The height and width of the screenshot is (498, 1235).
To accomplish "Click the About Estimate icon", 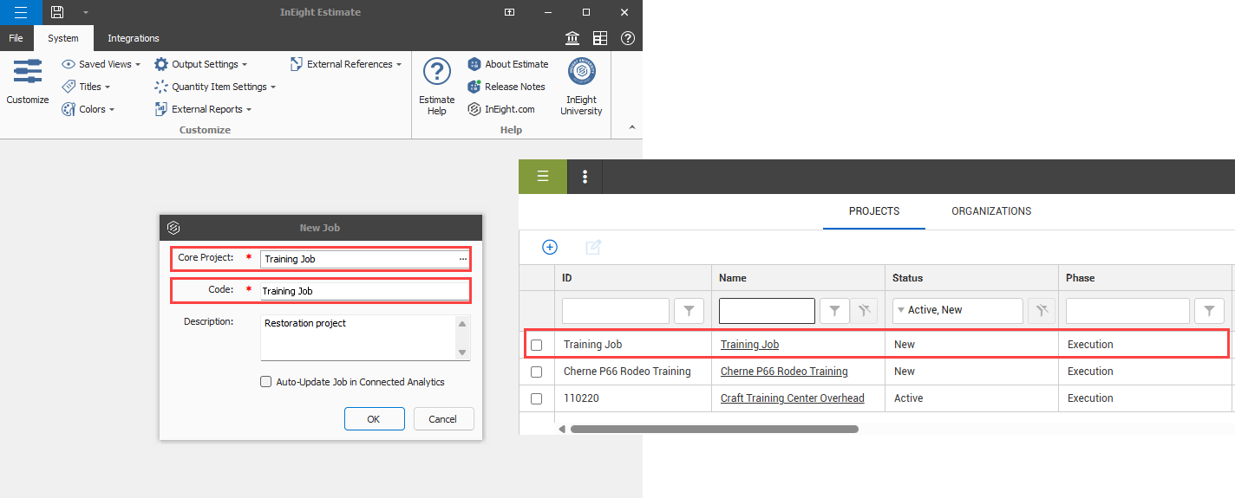I will pos(474,64).
